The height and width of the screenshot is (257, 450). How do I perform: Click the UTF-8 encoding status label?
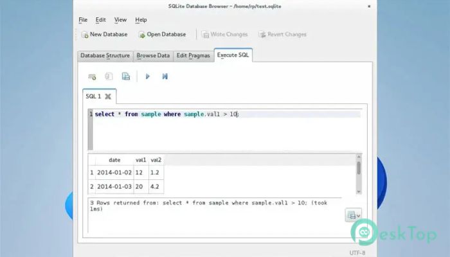coord(357,253)
